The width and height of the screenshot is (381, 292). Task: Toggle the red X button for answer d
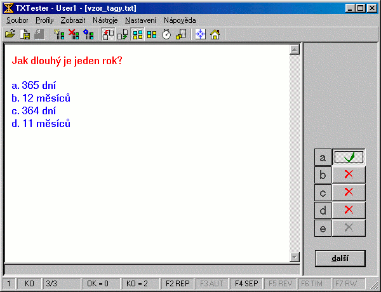[x=349, y=210]
